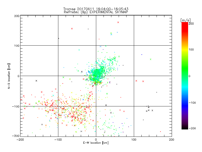Click the colorbar label '100'
This screenshot has height=152, width=202.
tap(191, 49)
